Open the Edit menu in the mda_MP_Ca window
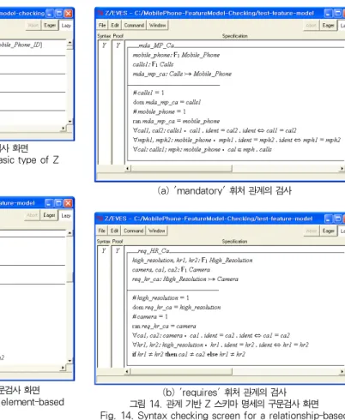 click(x=115, y=25)
